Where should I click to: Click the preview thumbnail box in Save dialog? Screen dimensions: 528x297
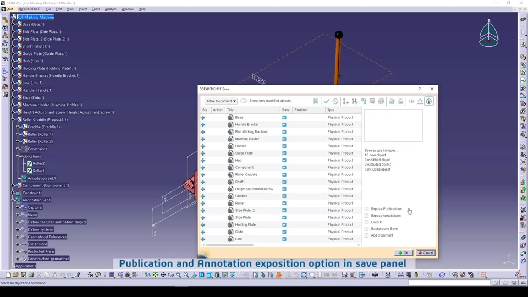(x=393, y=125)
